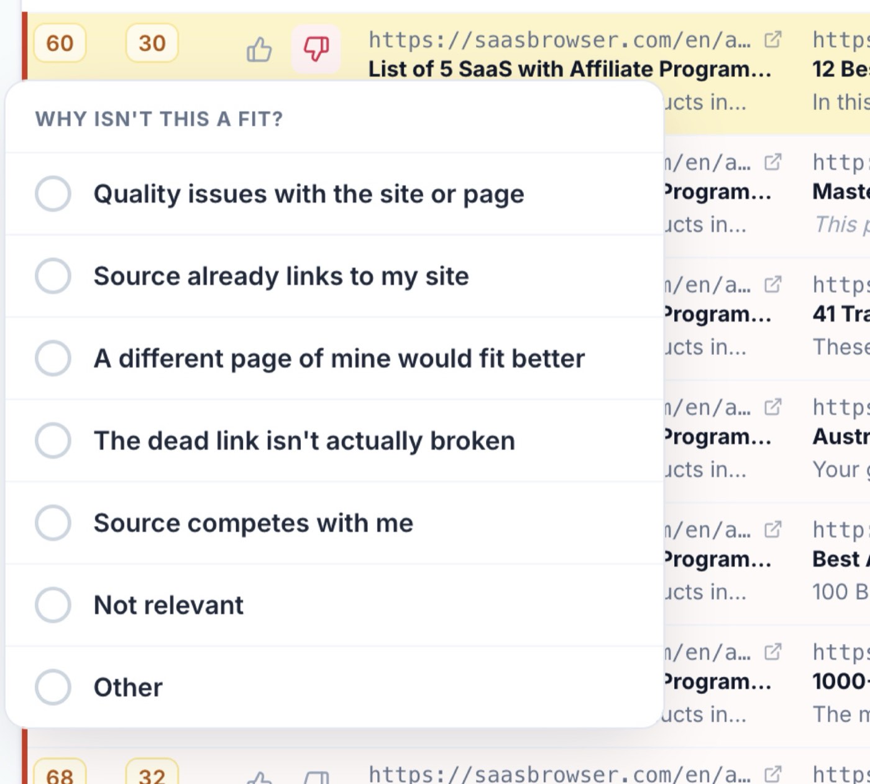This screenshot has height=784, width=870.
Task: Open external link icon in the 68/32 row
Action: (x=772, y=774)
